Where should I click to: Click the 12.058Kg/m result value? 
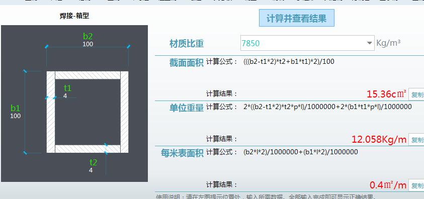[379, 139]
